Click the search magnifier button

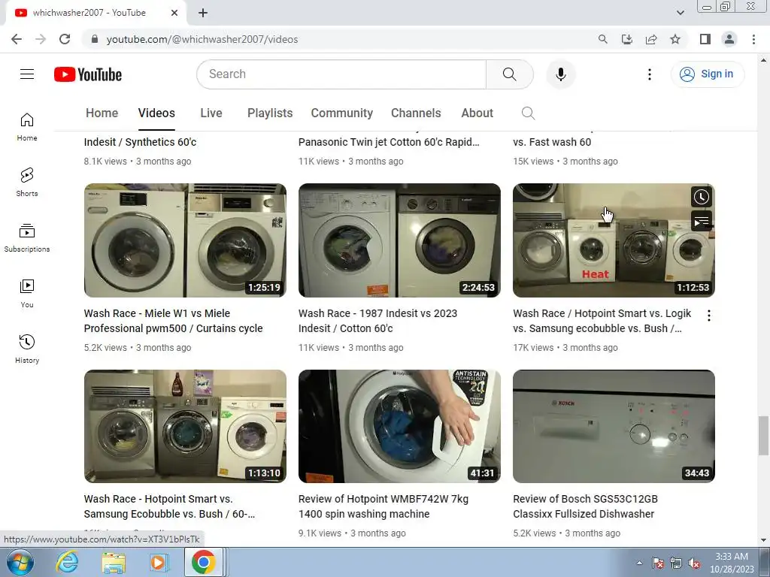[x=509, y=74]
